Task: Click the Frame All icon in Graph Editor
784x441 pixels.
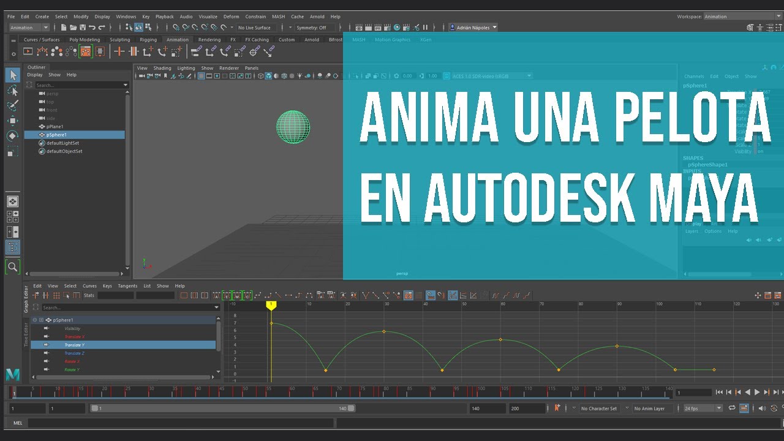Action: pyautogui.click(x=184, y=295)
